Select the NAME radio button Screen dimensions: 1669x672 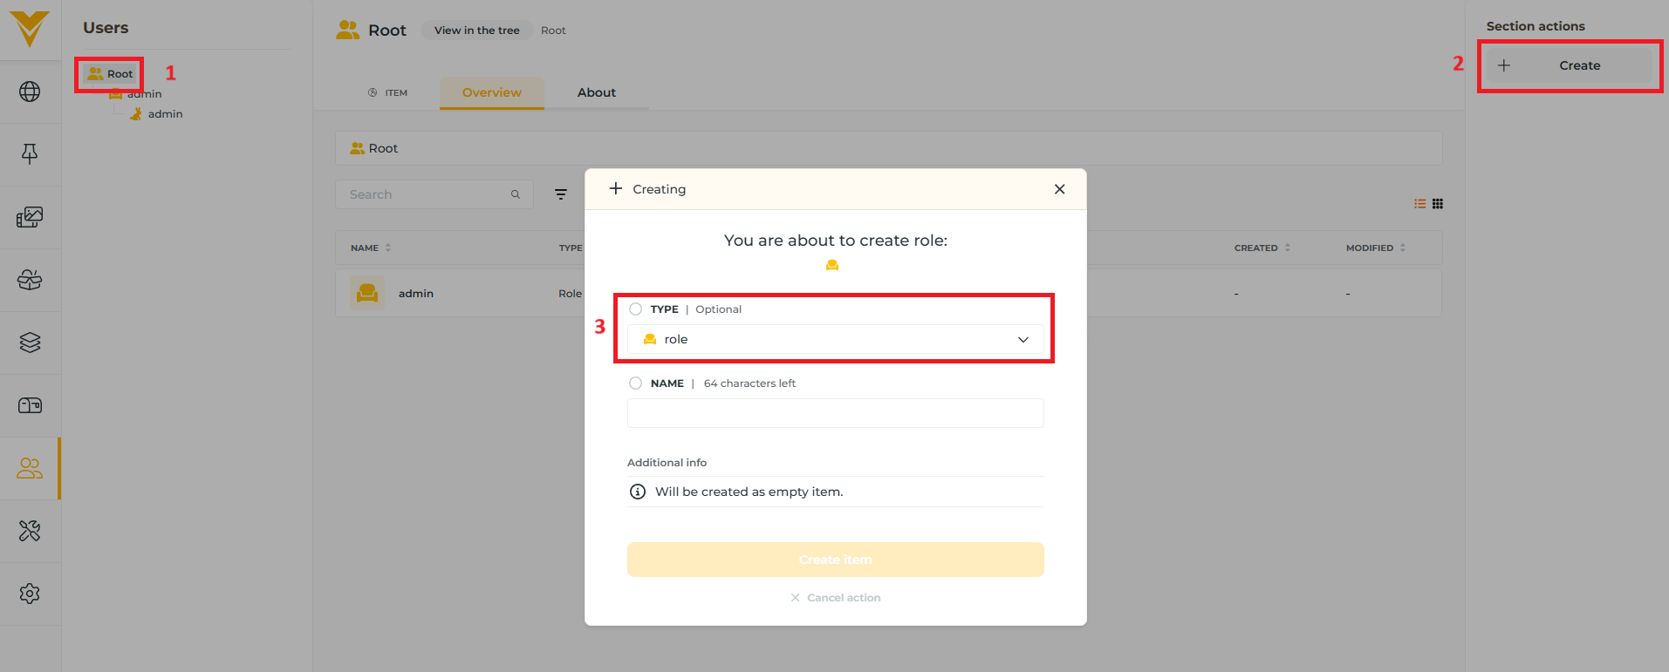tap(635, 384)
